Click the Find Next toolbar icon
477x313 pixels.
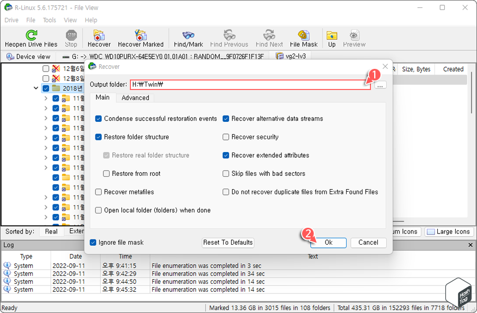point(268,37)
